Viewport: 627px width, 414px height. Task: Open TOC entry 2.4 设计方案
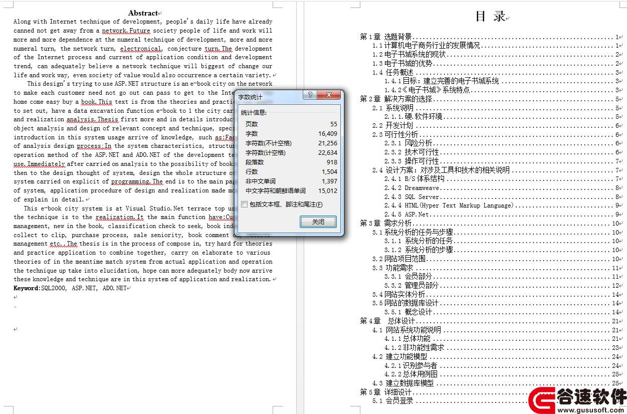point(497,170)
